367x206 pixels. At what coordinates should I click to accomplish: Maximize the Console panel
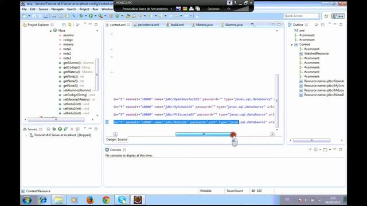(x=341, y=149)
